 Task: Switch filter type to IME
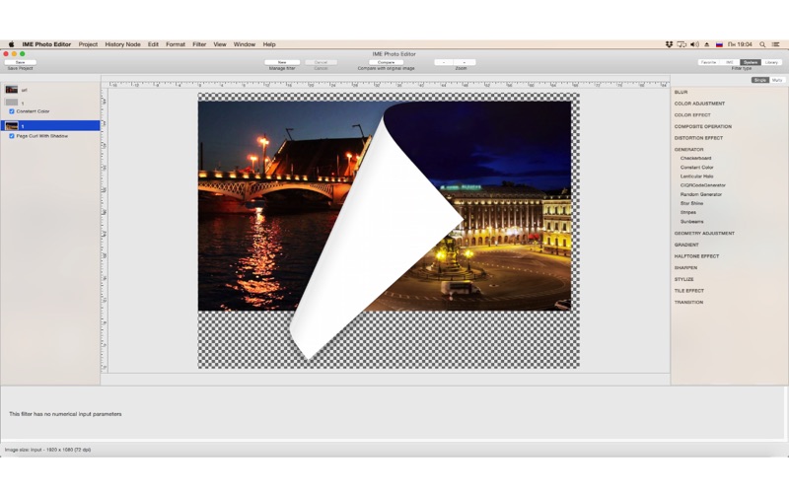729,62
